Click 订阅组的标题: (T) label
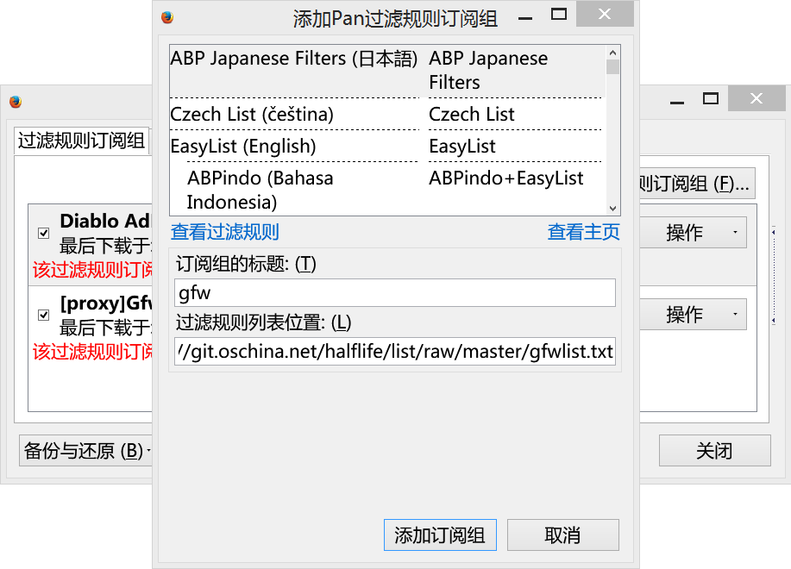Screen dimensions: 791x569 pyautogui.click(x=246, y=264)
